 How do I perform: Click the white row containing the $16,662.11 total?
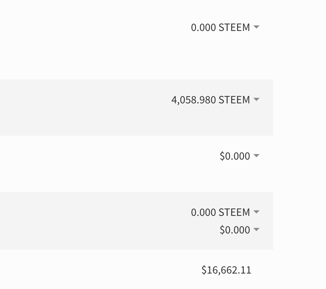[x=105, y=270]
